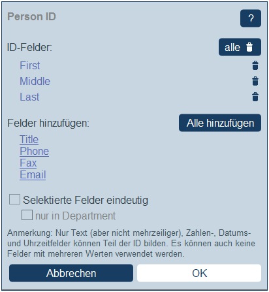Open help with the question mark button

point(251,18)
